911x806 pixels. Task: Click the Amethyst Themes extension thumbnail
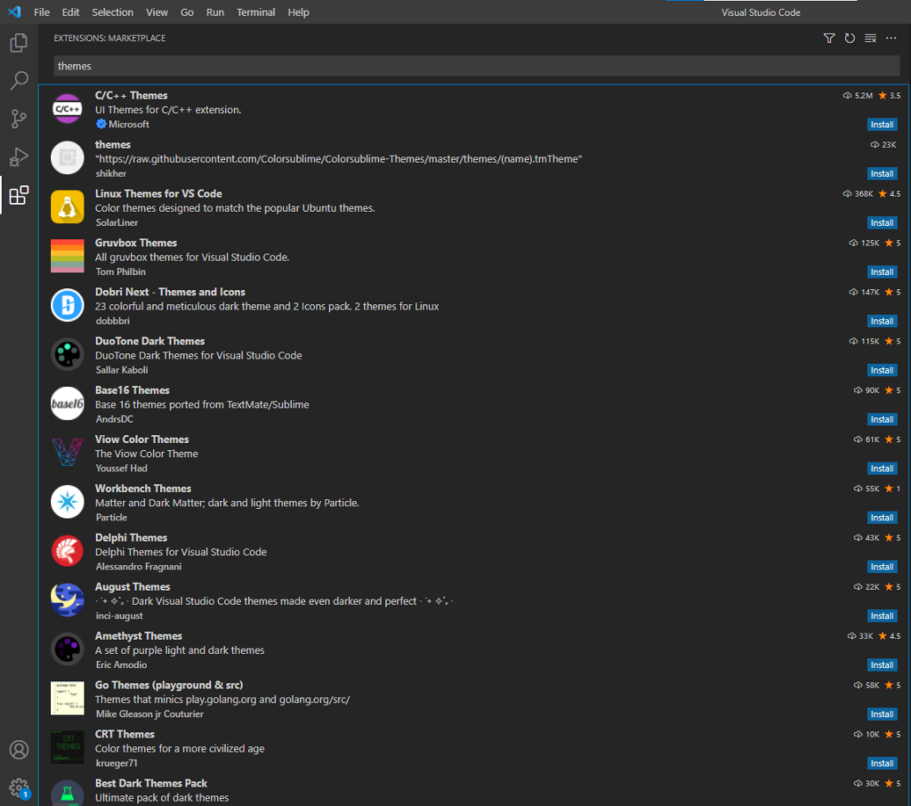pos(67,649)
